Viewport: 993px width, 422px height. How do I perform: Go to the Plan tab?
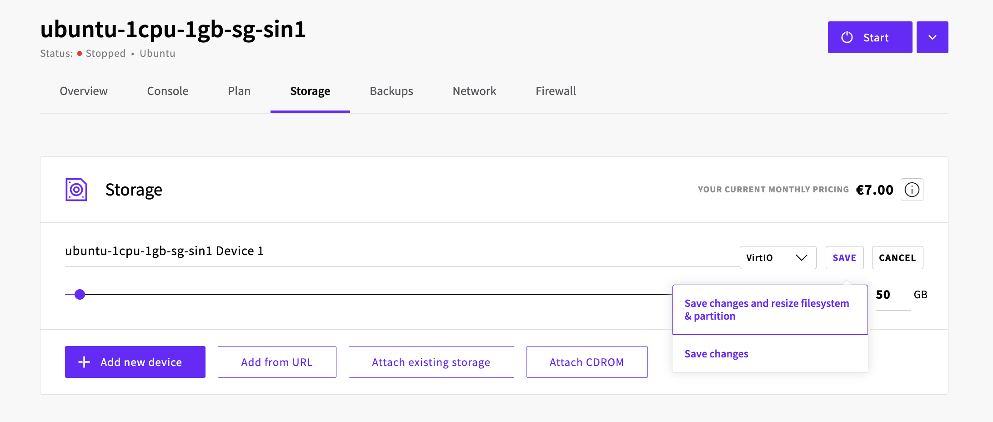point(239,91)
